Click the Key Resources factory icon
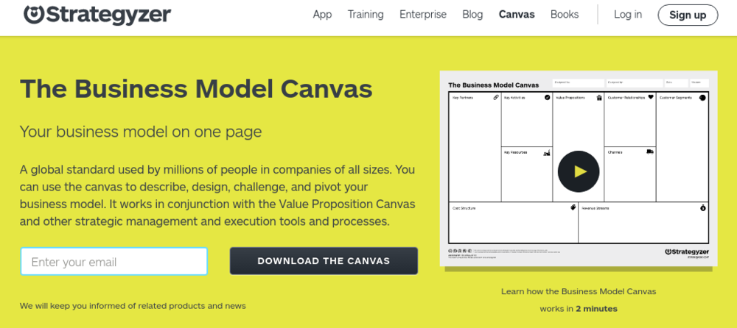737x328 pixels. (547, 153)
